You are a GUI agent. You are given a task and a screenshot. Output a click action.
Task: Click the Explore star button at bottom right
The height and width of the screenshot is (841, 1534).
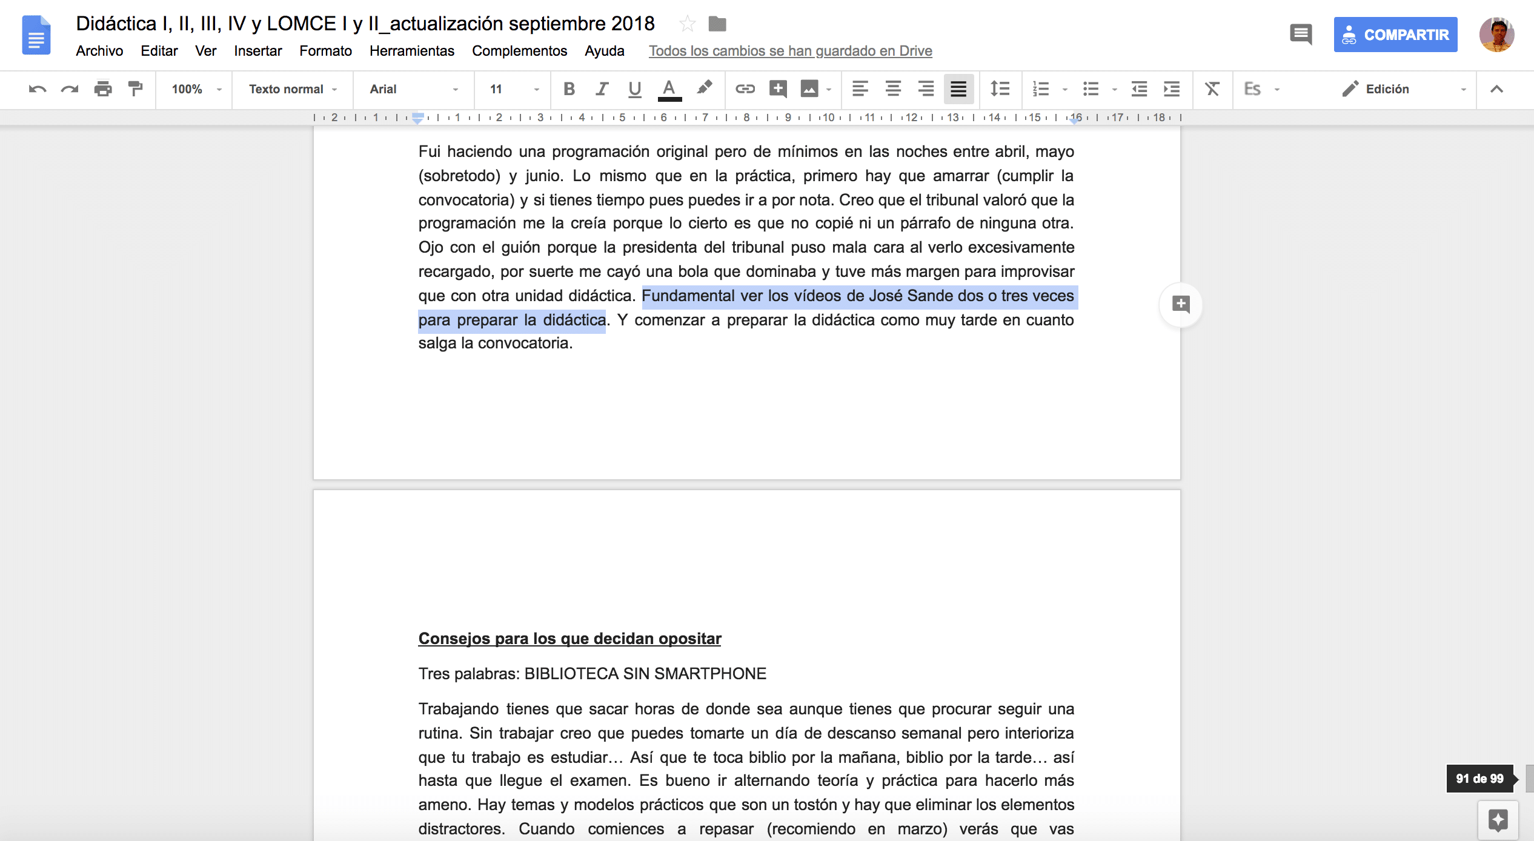tap(1498, 820)
